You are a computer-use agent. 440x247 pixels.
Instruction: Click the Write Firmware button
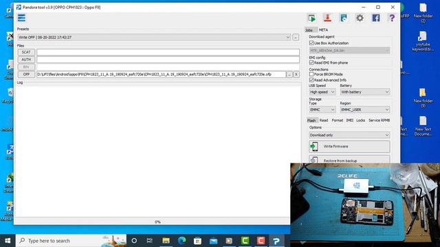tap(349, 146)
